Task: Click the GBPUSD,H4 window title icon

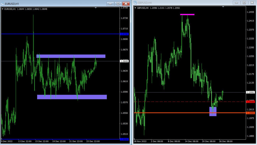Action: click(x=135, y=3)
